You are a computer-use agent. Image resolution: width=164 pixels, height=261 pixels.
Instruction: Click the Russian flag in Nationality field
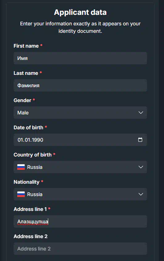click(21, 194)
